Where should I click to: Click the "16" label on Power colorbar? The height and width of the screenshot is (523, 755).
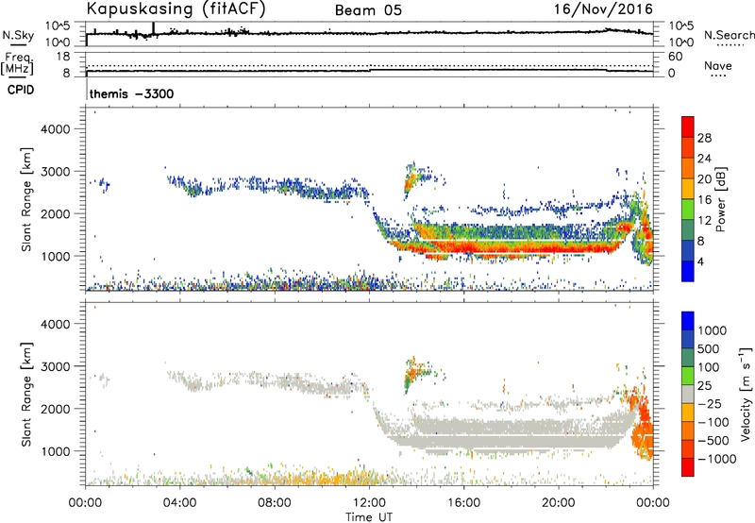[x=704, y=200]
